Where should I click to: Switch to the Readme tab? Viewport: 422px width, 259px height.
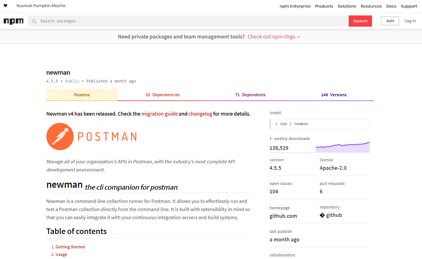pos(82,95)
